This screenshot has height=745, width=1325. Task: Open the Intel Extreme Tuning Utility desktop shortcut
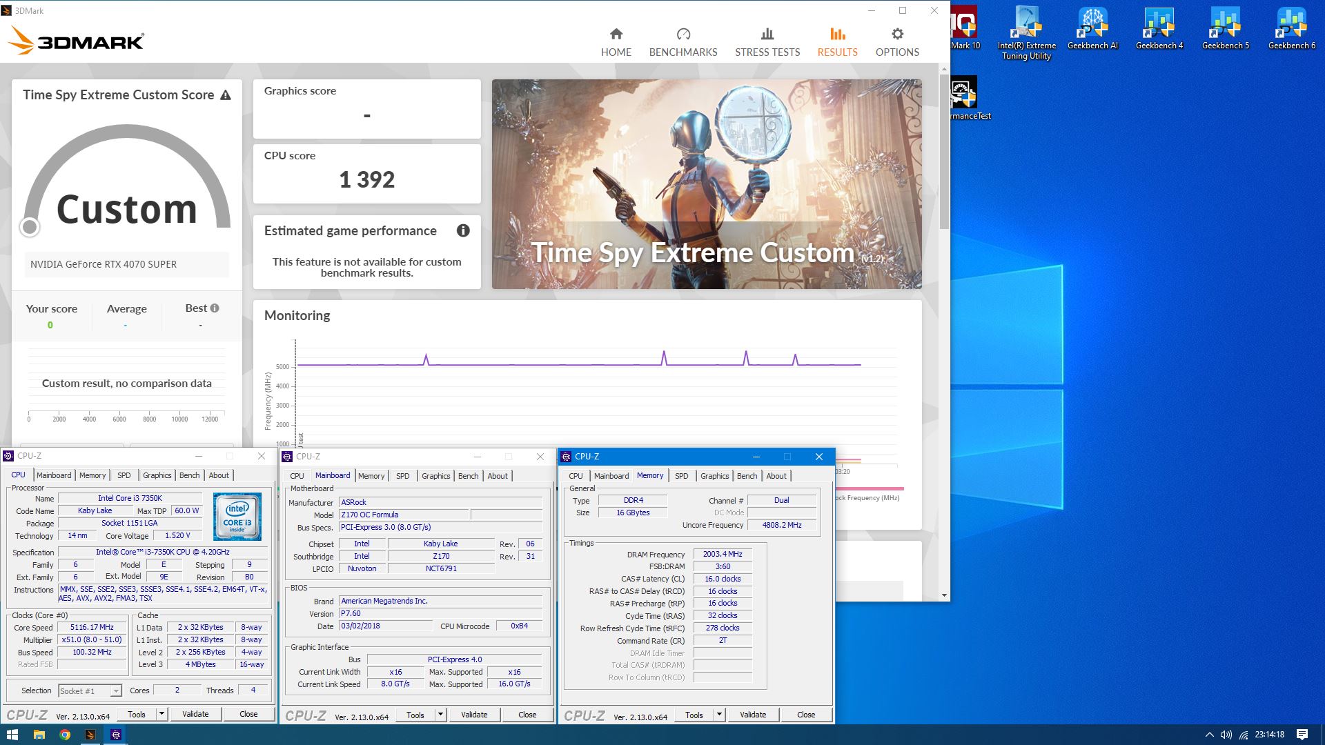pos(1026,33)
